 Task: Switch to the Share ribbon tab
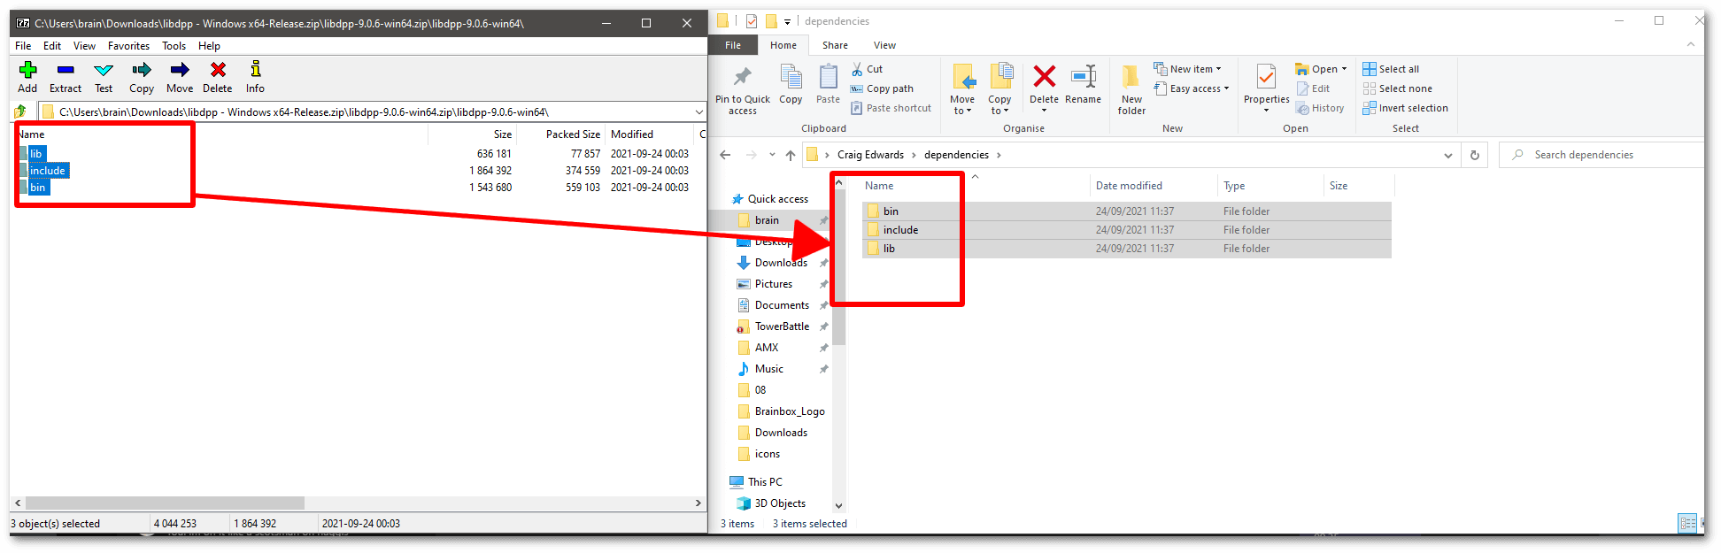[x=834, y=45]
